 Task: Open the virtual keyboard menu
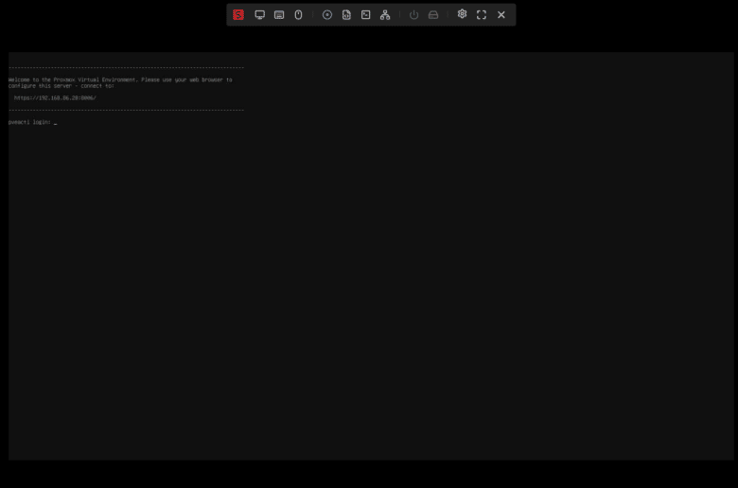[x=279, y=14]
